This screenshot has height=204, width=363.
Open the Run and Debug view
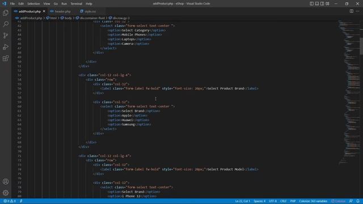click(x=6, y=47)
